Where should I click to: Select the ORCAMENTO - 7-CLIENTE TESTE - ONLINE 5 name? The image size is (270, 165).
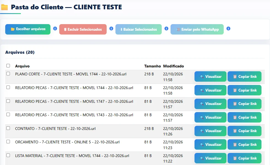click(67, 142)
